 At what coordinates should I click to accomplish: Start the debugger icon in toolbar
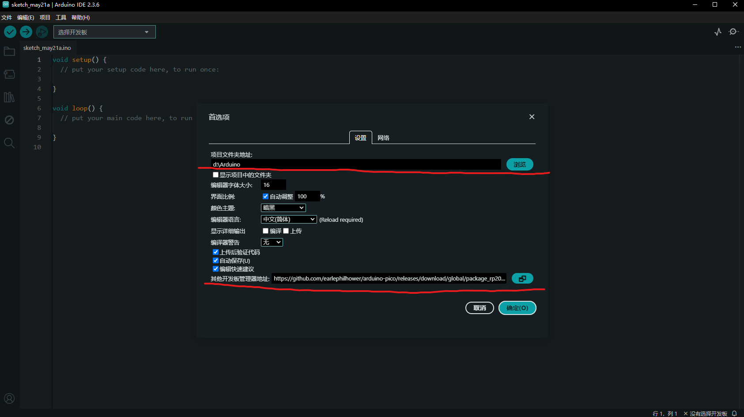[42, 32]
